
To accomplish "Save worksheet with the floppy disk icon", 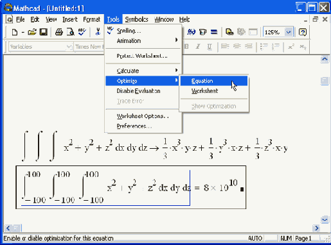I will click(x=44, y=32).
